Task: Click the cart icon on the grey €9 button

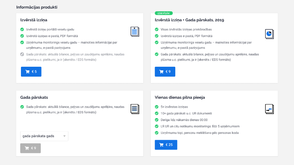Action: (x=26, y=148)
